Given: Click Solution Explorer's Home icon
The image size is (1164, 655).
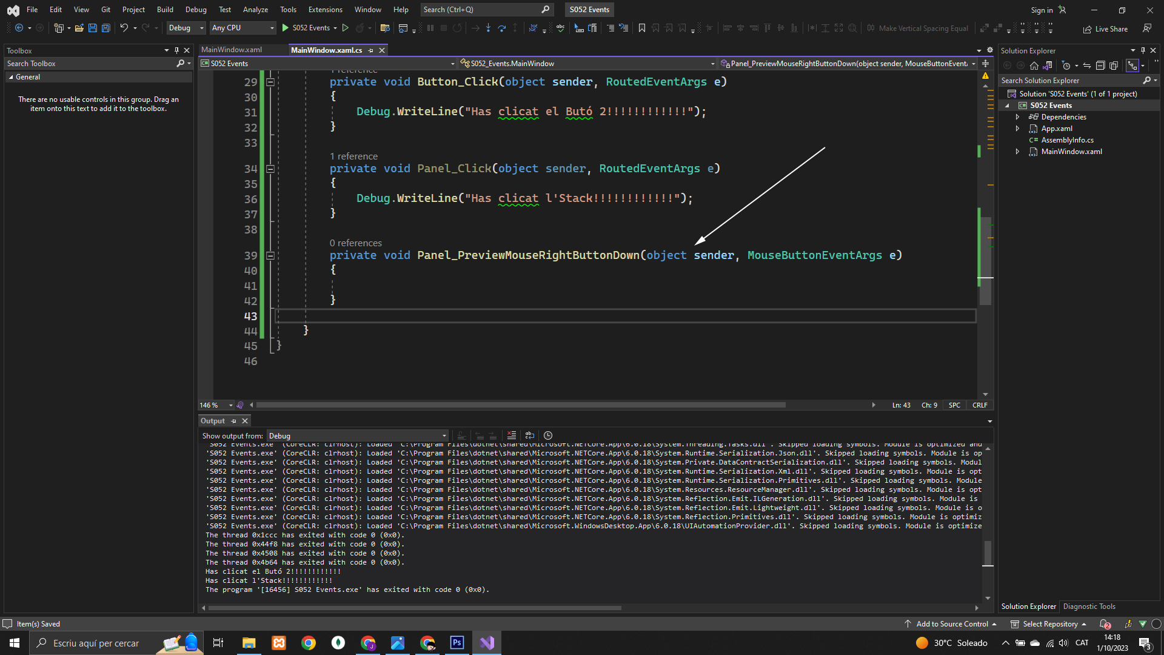Looking at the screenshot, I should tap(1034, 65).
